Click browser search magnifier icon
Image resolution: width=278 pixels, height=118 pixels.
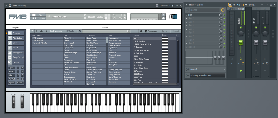point(32,31)
